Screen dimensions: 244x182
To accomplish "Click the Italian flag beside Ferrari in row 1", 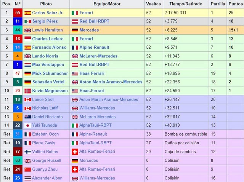I will [75, 13].
